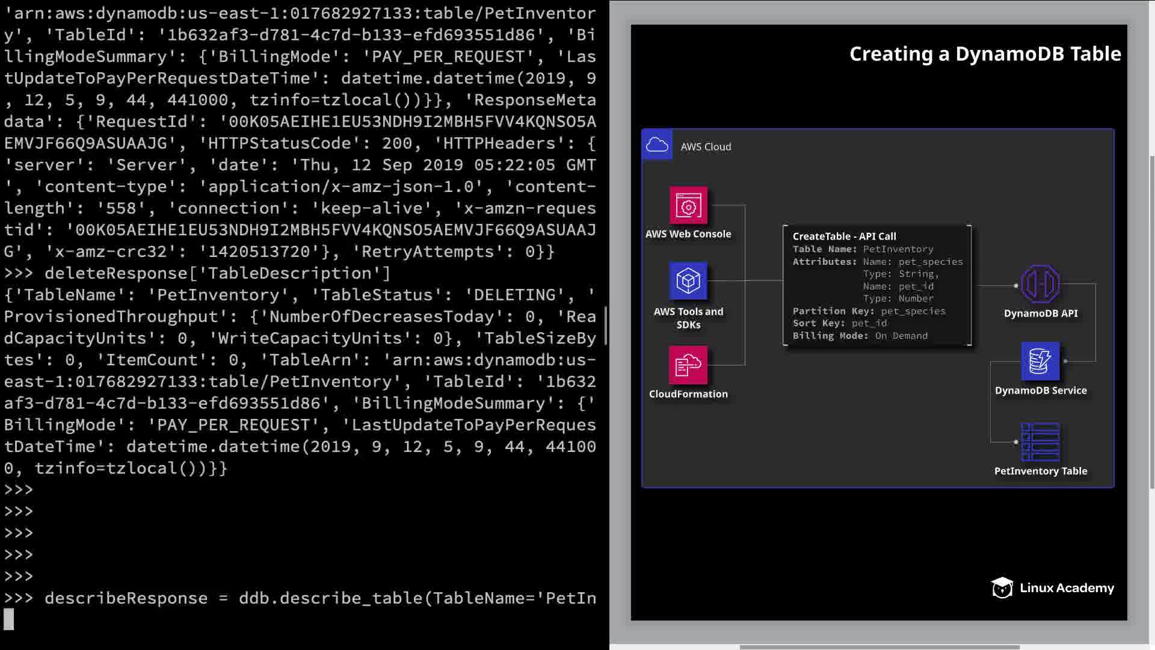The image size is (1155, 650).
Task: Click the AWS Tools and SDKs icon
Action: [x=688, y=281]
